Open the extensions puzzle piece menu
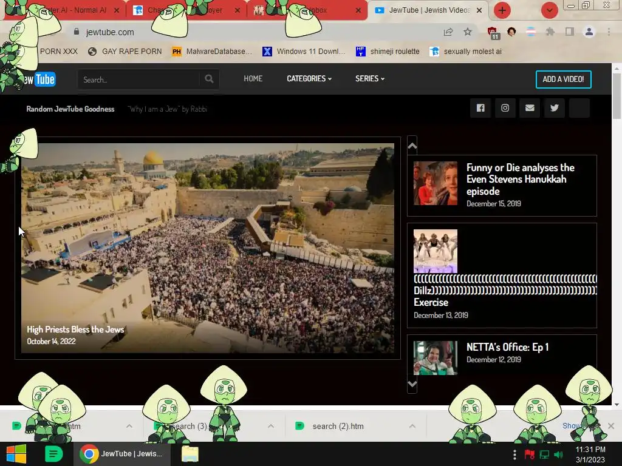Image resolution: width=622 pixels, height=466 pixels. [550, 32]
